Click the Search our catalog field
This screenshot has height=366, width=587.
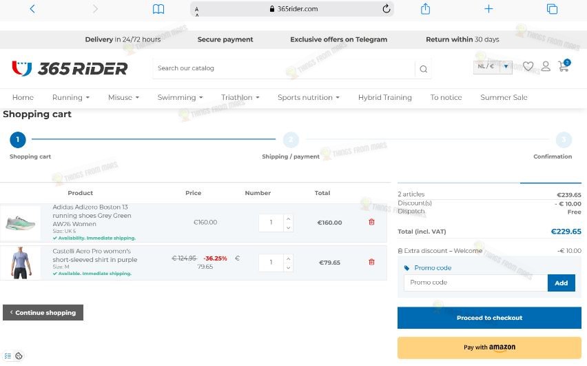284,68
